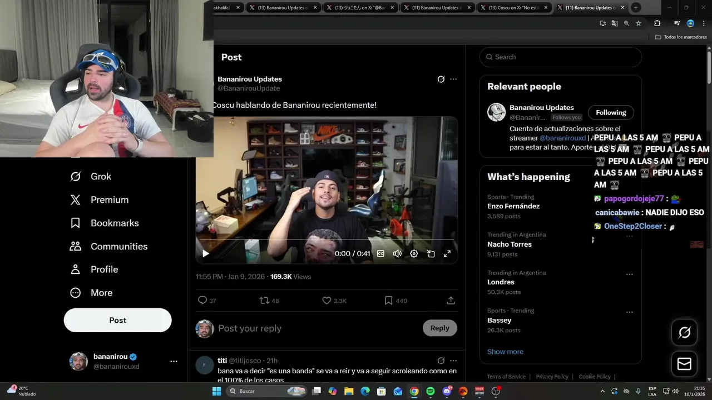The height and width of the screenshot is (400, 712).
Task: Open Chrome three-dot menu
Action: click(703, 23)
